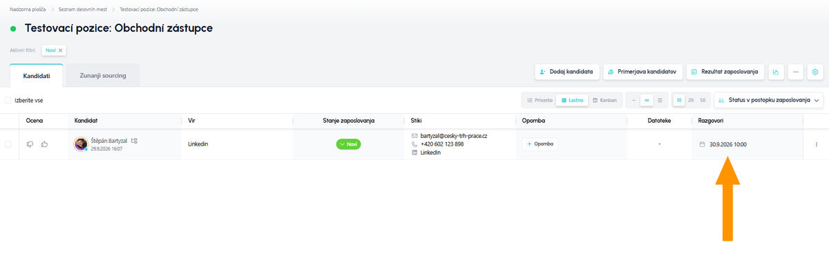829x256 pixels.
Task: Click the interview date 30.9.2026 10:00
Action: [x=727, y=144]
